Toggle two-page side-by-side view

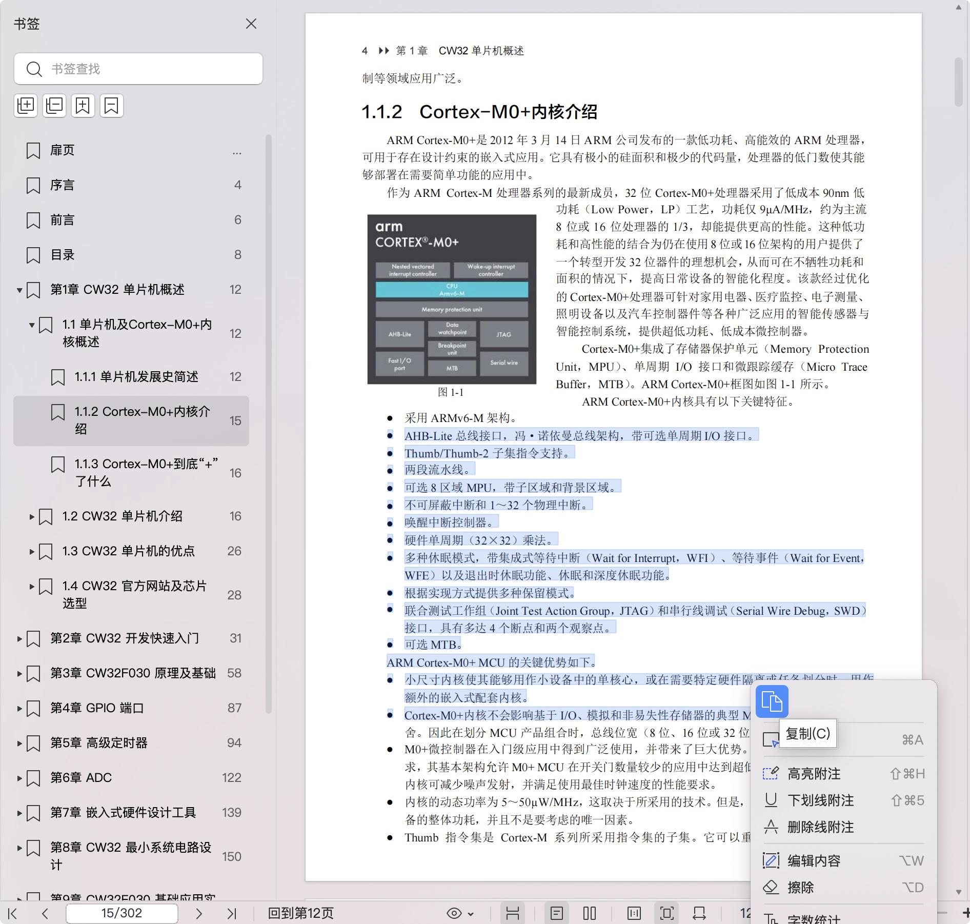590,913
